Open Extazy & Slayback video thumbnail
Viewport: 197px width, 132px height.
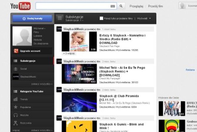79,41
